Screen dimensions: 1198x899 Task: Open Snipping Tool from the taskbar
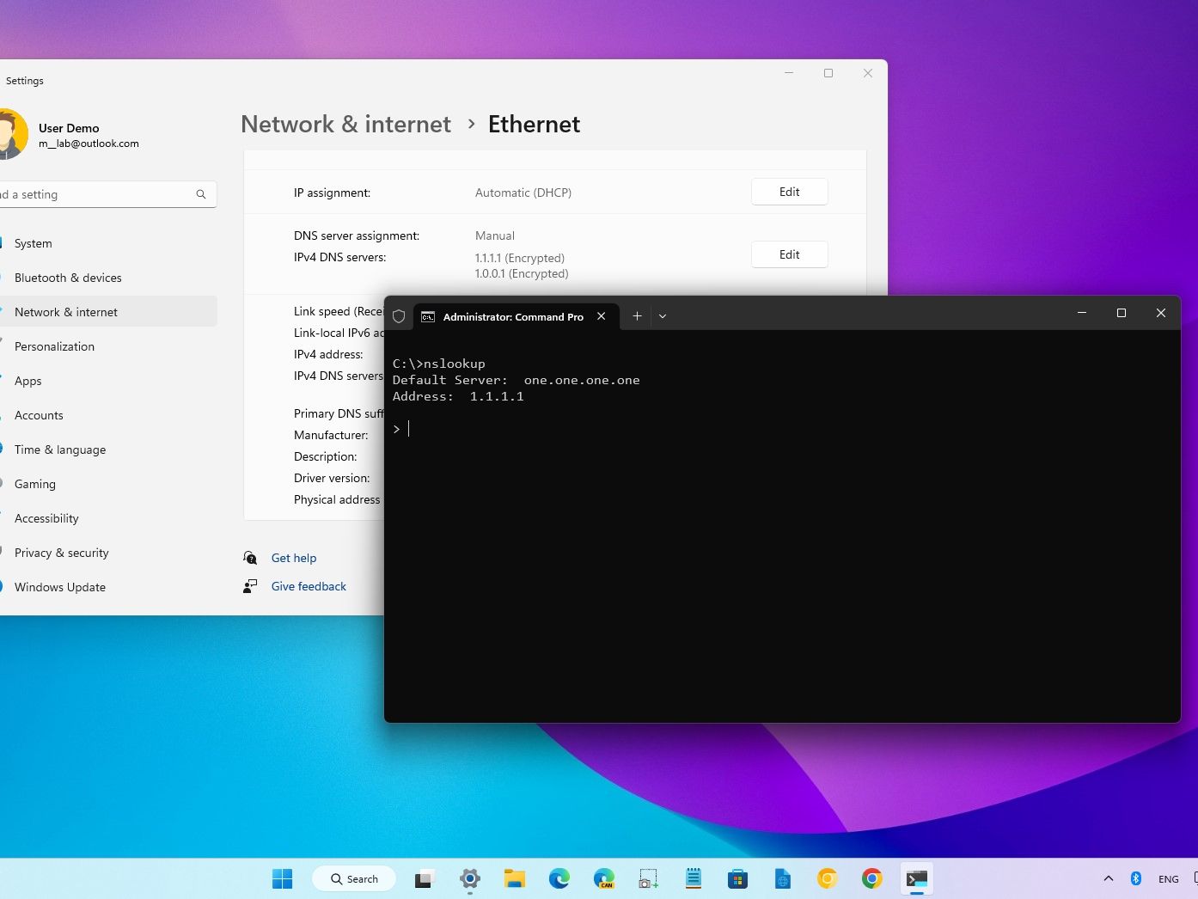(649, 878)
